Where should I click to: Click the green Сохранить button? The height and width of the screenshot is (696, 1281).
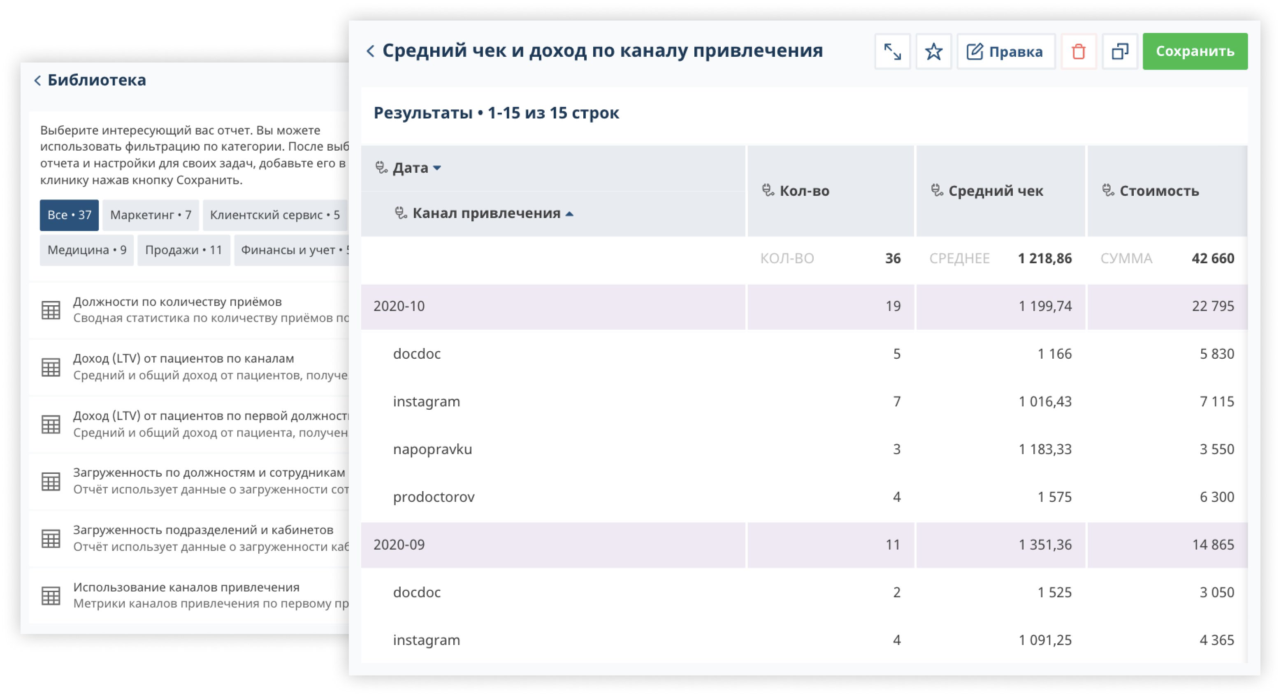[1195, 51]
